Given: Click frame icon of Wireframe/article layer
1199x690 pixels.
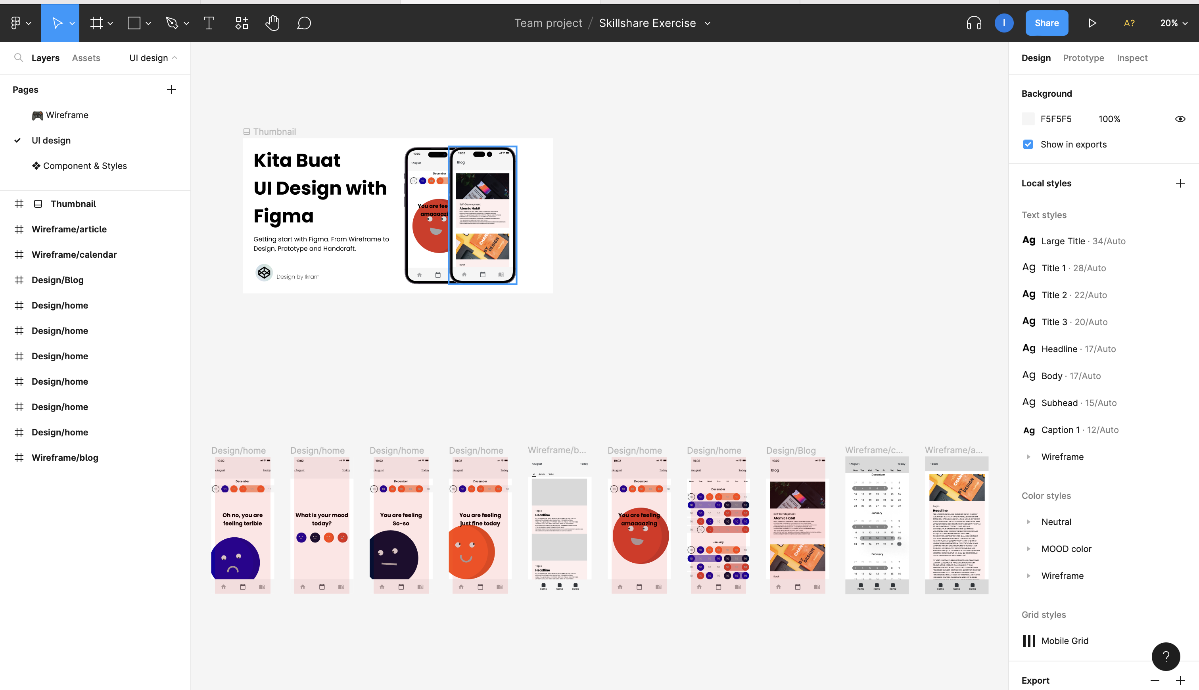Looking at the screenshot, I should click(x=19, y=229).
